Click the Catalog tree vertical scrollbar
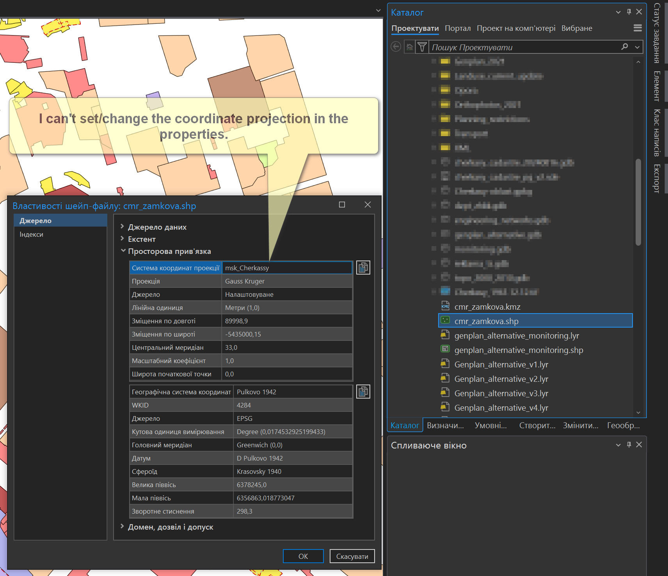This screenshot has height=576, width=668. point(638,202)
